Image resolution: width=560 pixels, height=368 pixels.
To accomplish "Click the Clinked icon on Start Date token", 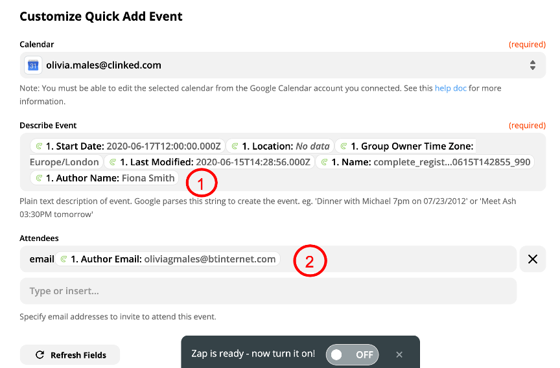I will point(40,146).
